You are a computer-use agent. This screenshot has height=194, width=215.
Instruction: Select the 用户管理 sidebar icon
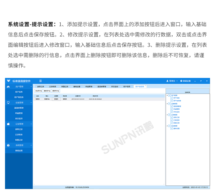8,87
